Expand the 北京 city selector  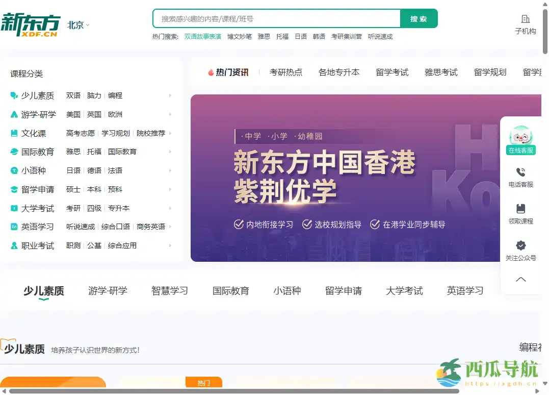(77, 24)
